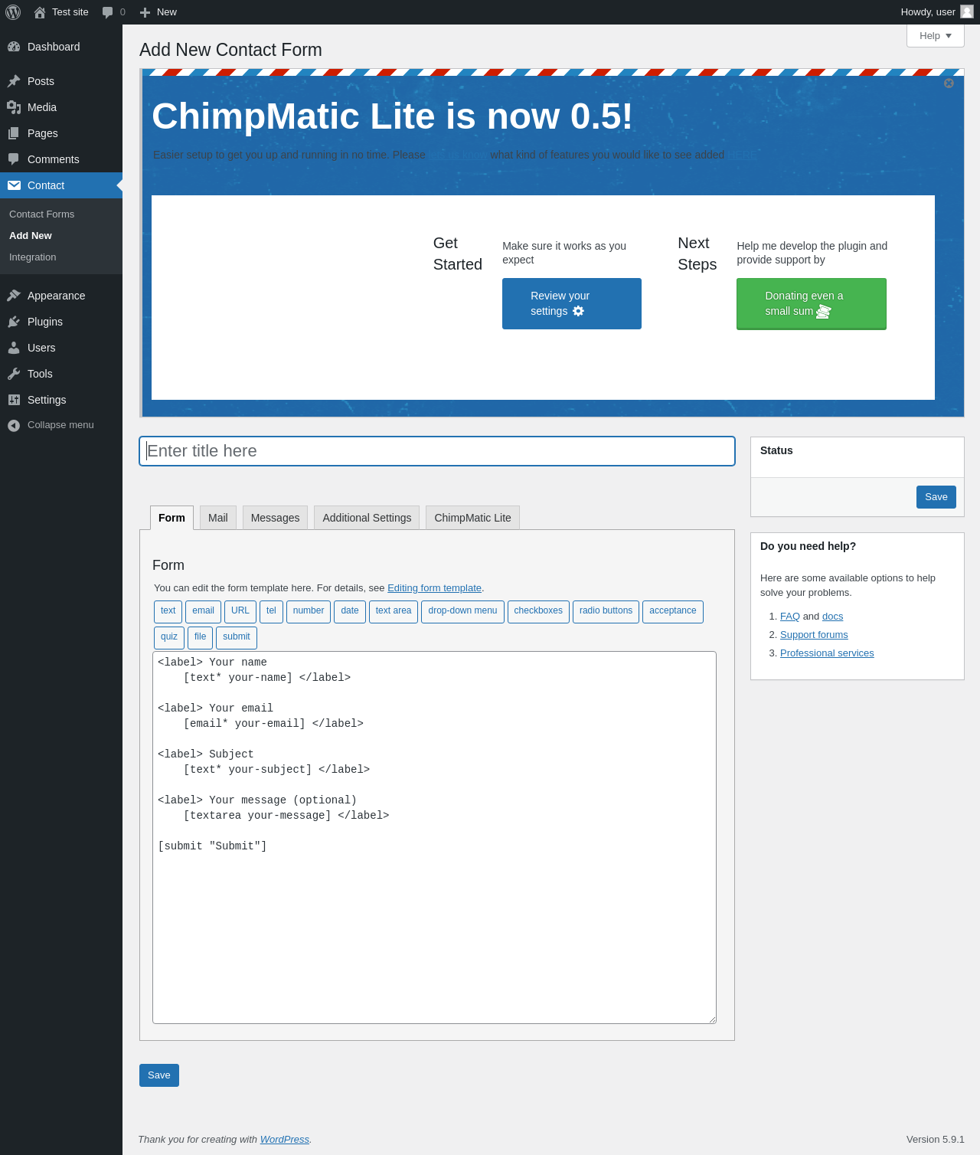Switch to the Messages tab
This screenshot has width=980, height=1155.
[275, 518]
